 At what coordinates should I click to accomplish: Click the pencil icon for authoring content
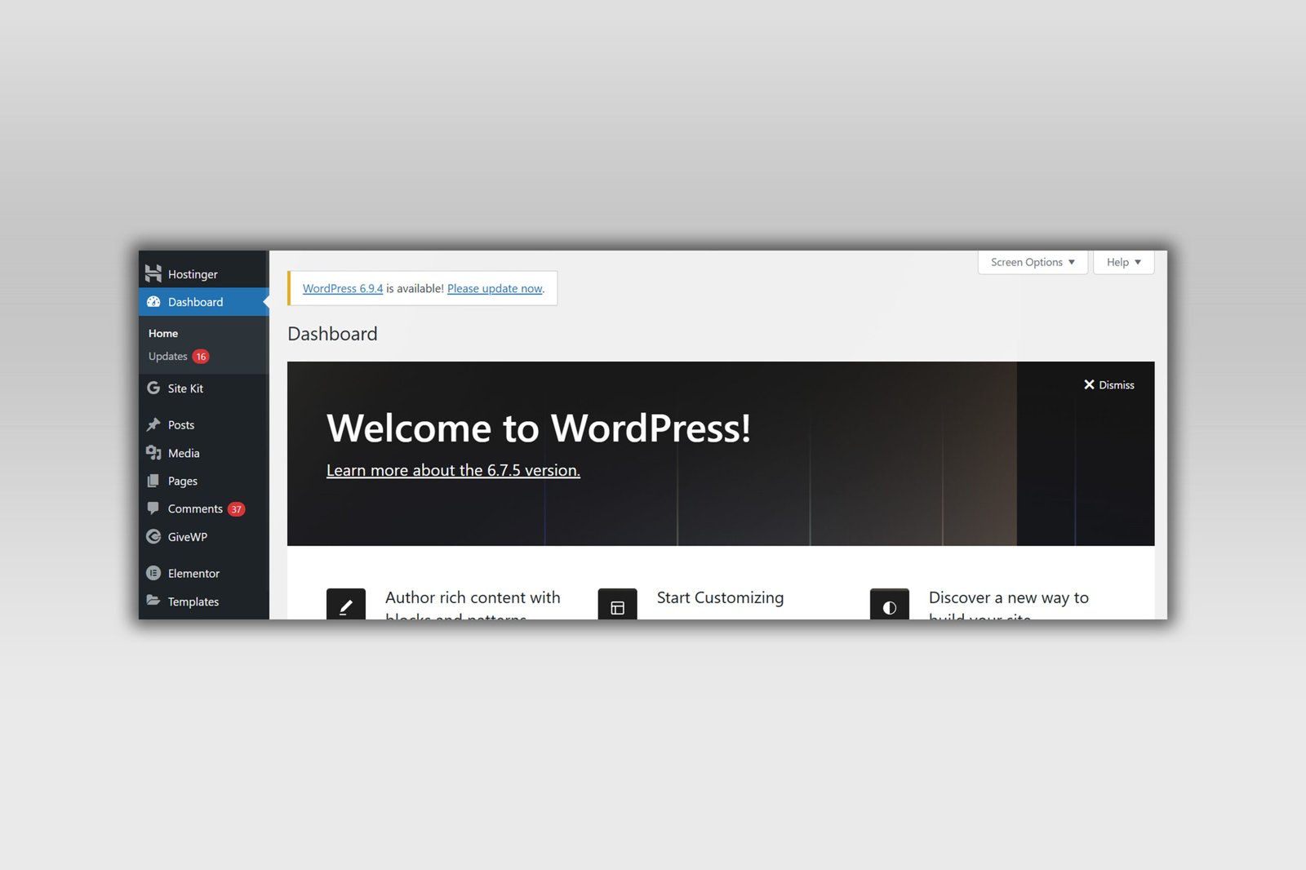(346, 606)
